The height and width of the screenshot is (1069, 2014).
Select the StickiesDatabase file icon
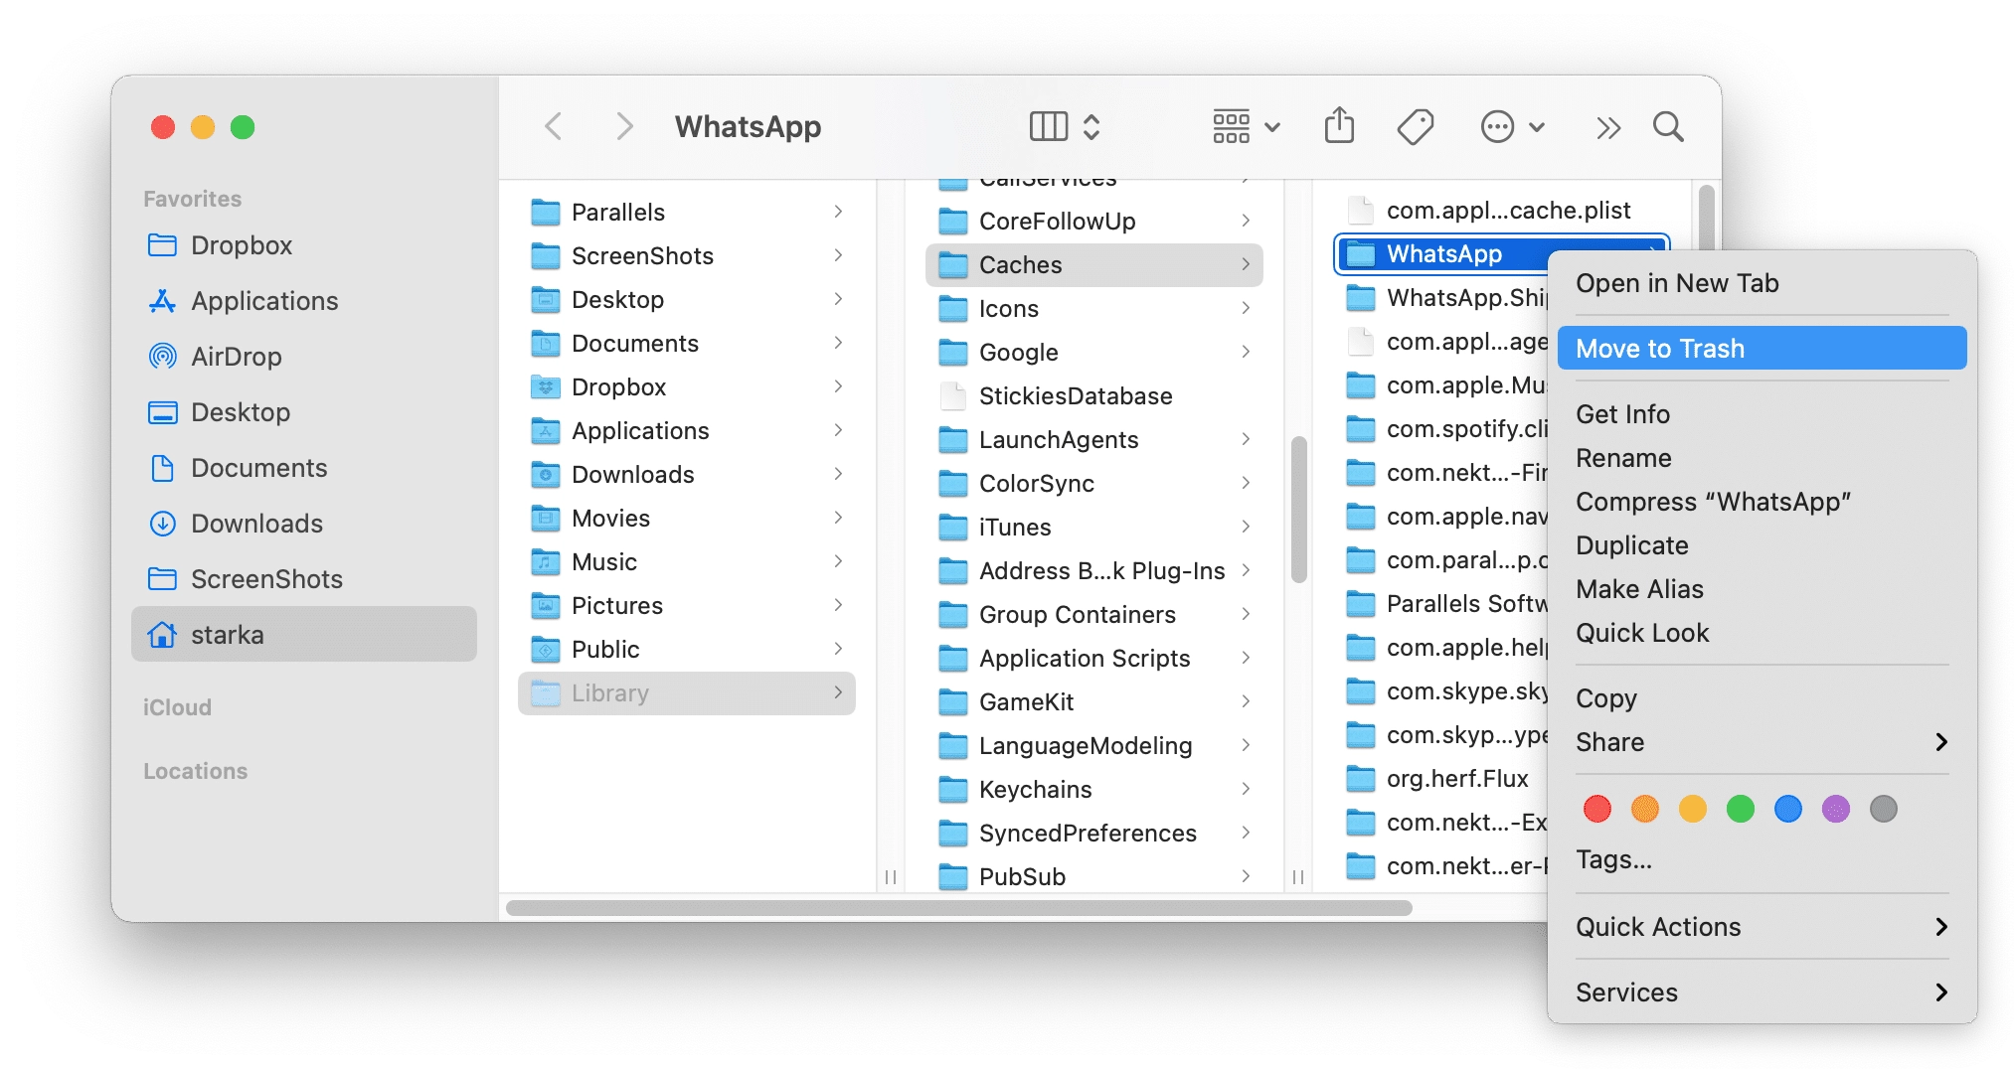coord(952,395)
